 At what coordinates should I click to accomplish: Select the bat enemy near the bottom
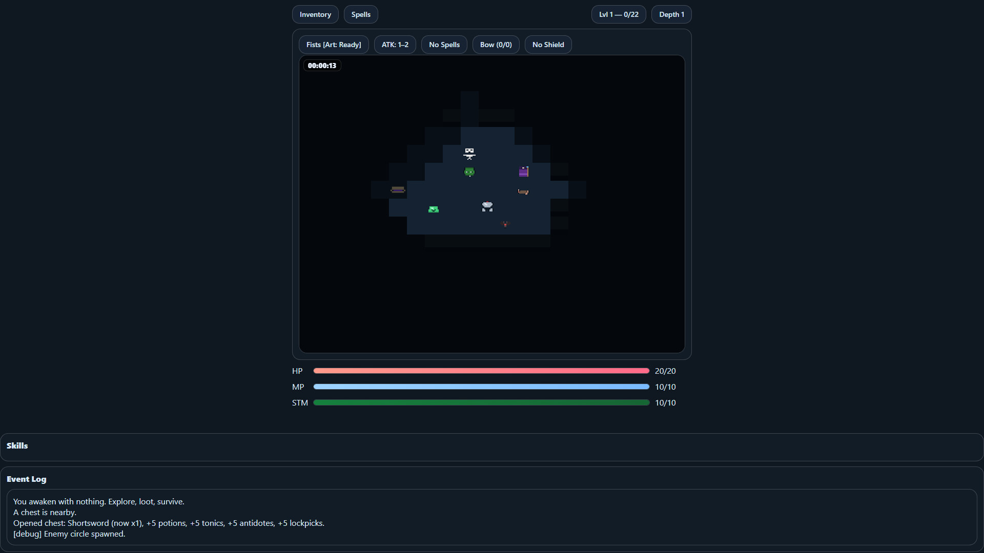tap(505, 224)
